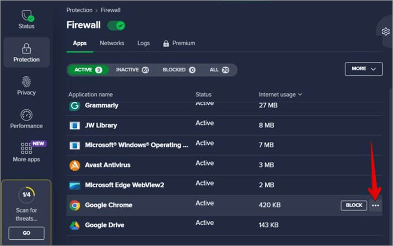Click the Google Drive app icon

(x=75, y=225)
